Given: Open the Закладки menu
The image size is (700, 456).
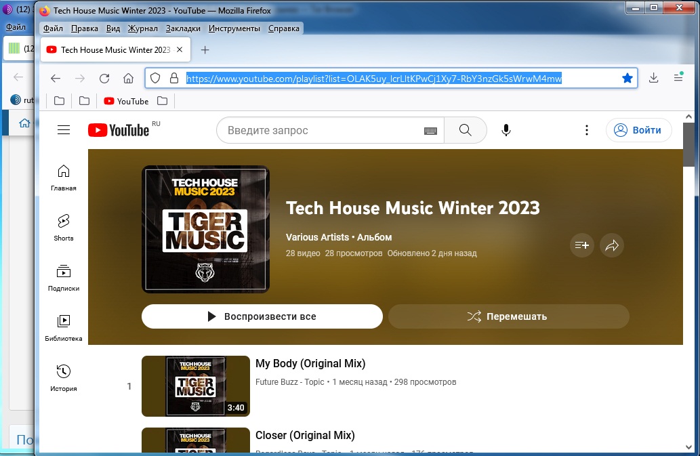Looking at the screenshot, I should 183,28.
